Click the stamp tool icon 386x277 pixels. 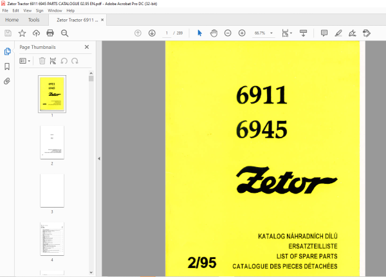click(367, 33)
